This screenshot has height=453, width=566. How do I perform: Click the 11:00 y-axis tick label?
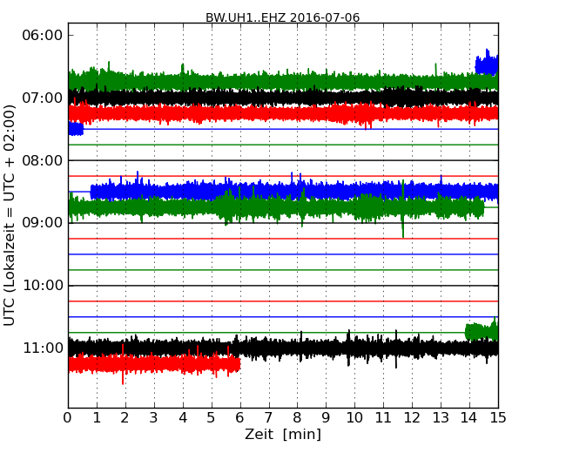pyautogui.click(x=41, y=348)
